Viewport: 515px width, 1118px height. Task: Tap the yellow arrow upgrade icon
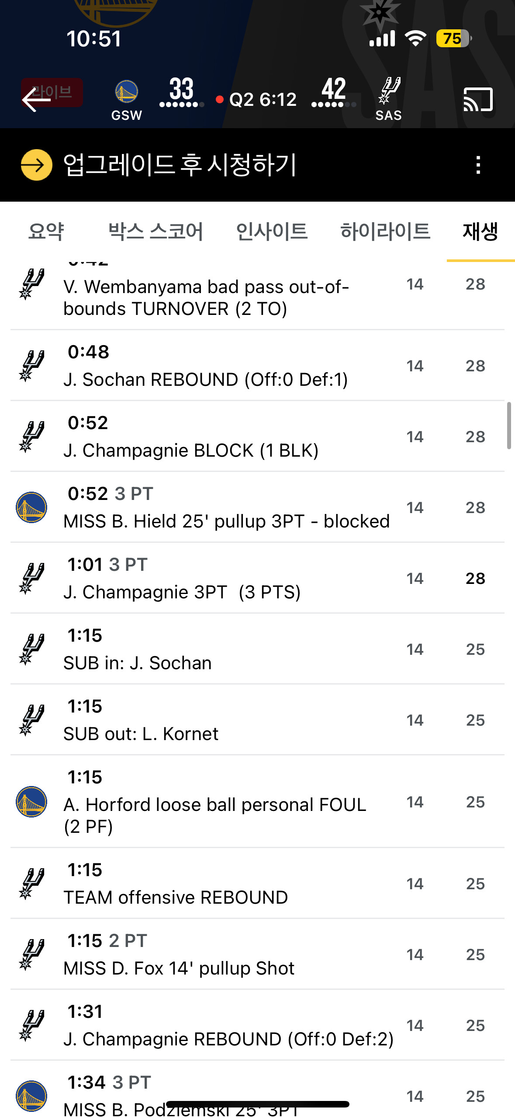point(37,165)
